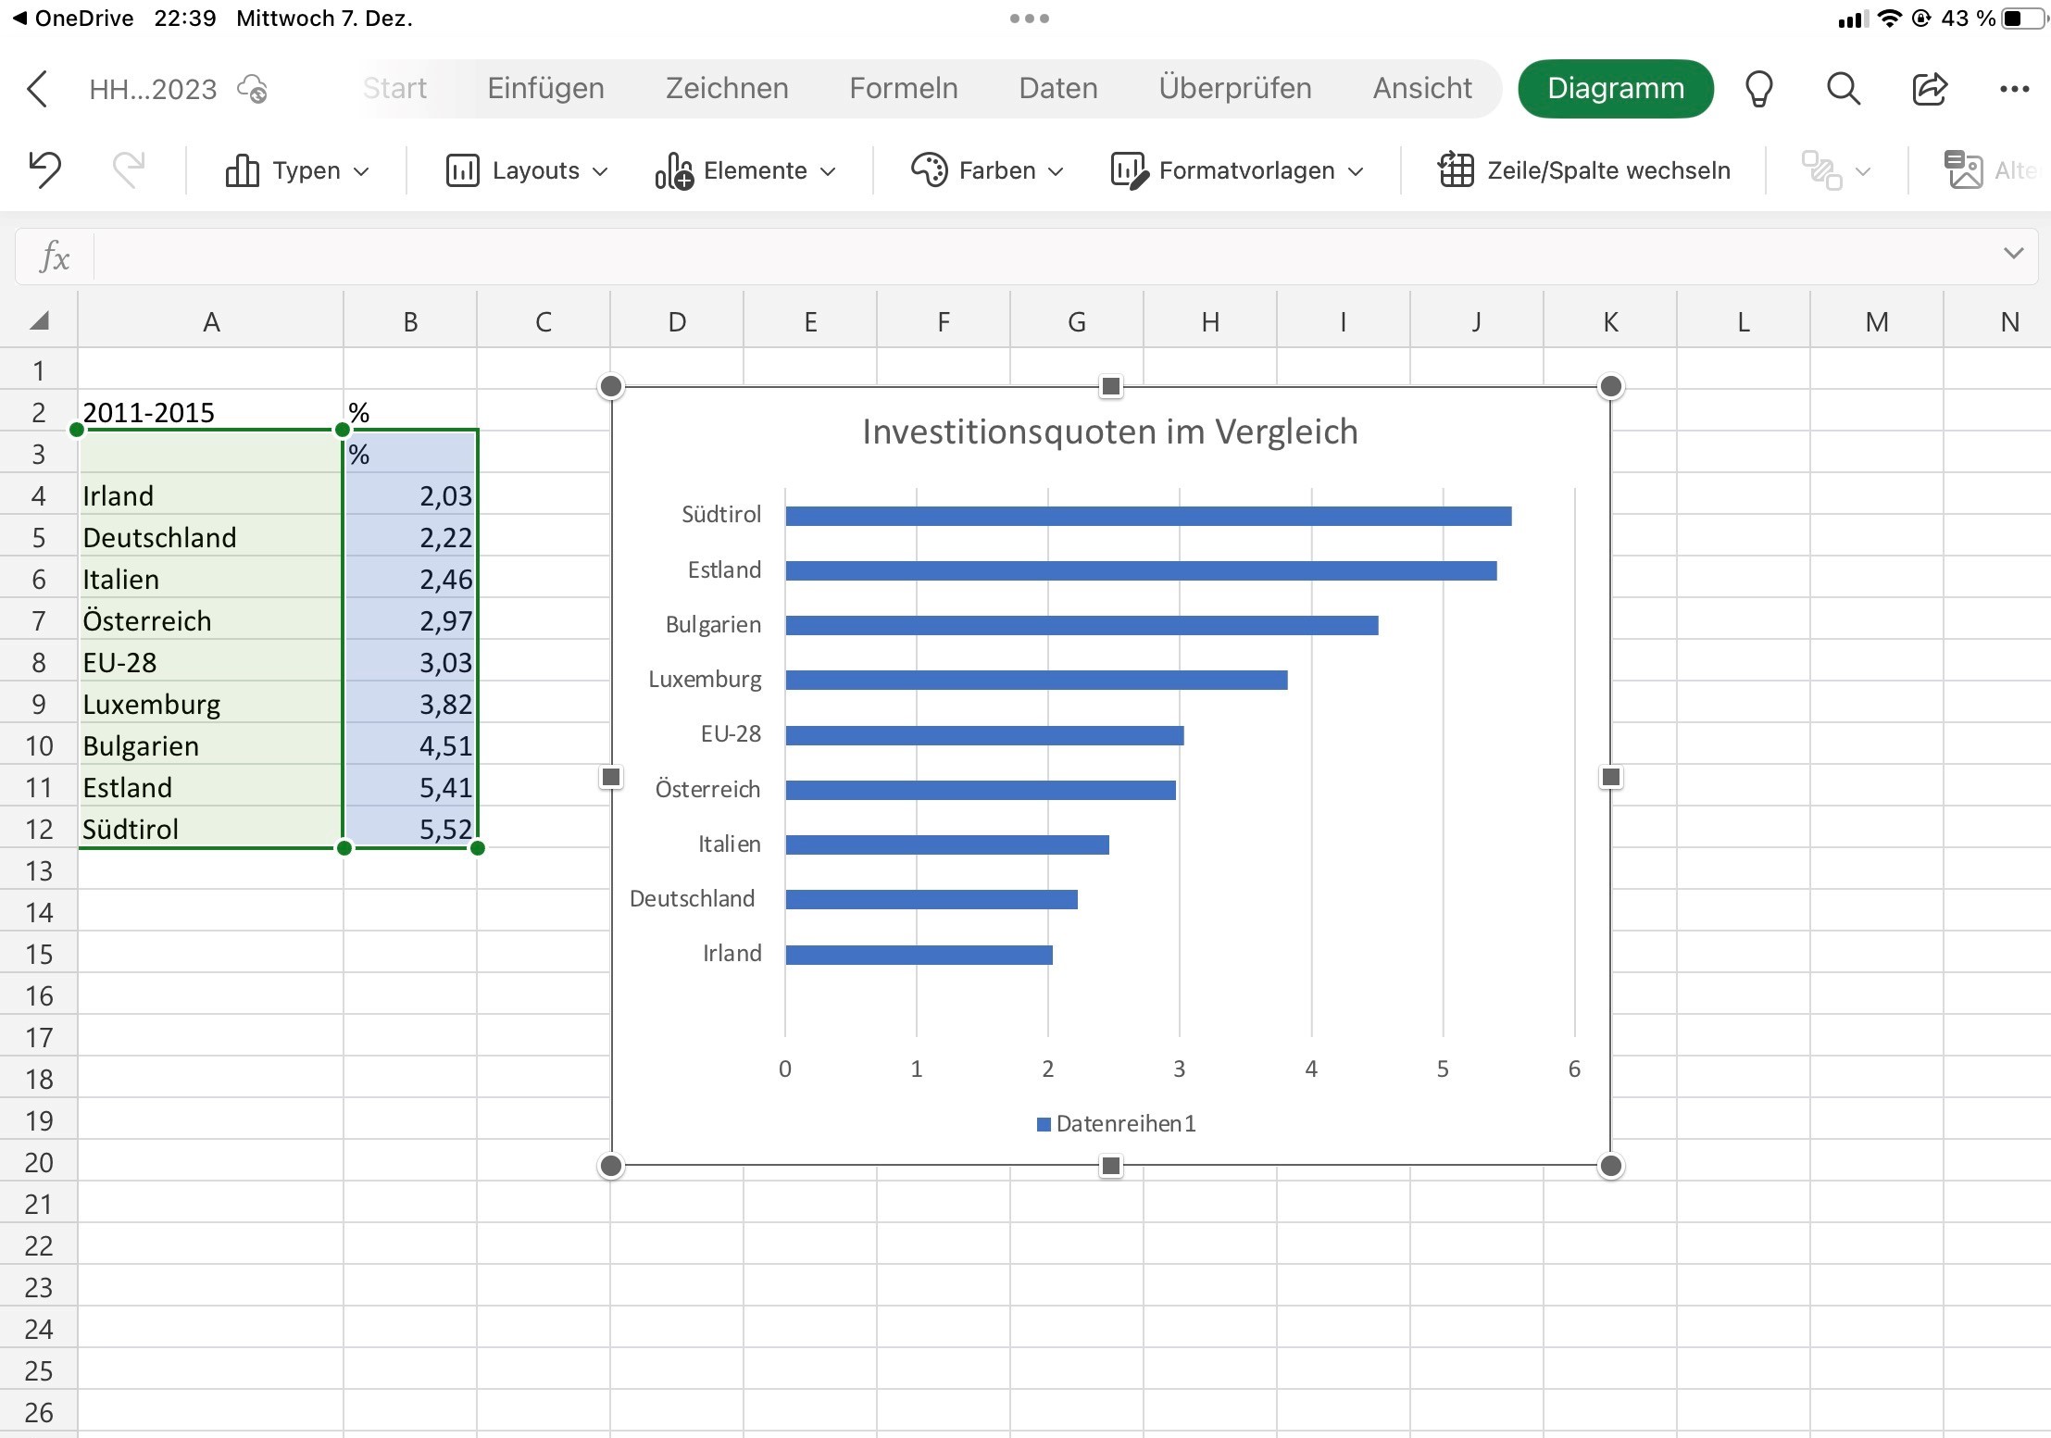Tap the chart Elemente icon
Viewport: 2051px width, 1438px height.
pyautogui.click(x=674, y=170)
